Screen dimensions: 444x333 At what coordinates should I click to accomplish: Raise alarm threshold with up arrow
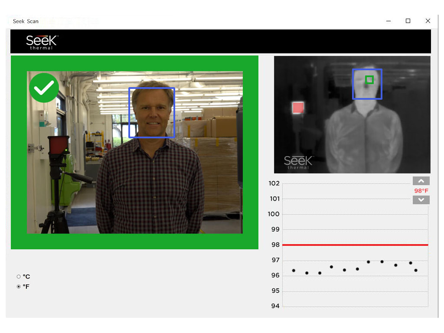(x=421, y=181)
